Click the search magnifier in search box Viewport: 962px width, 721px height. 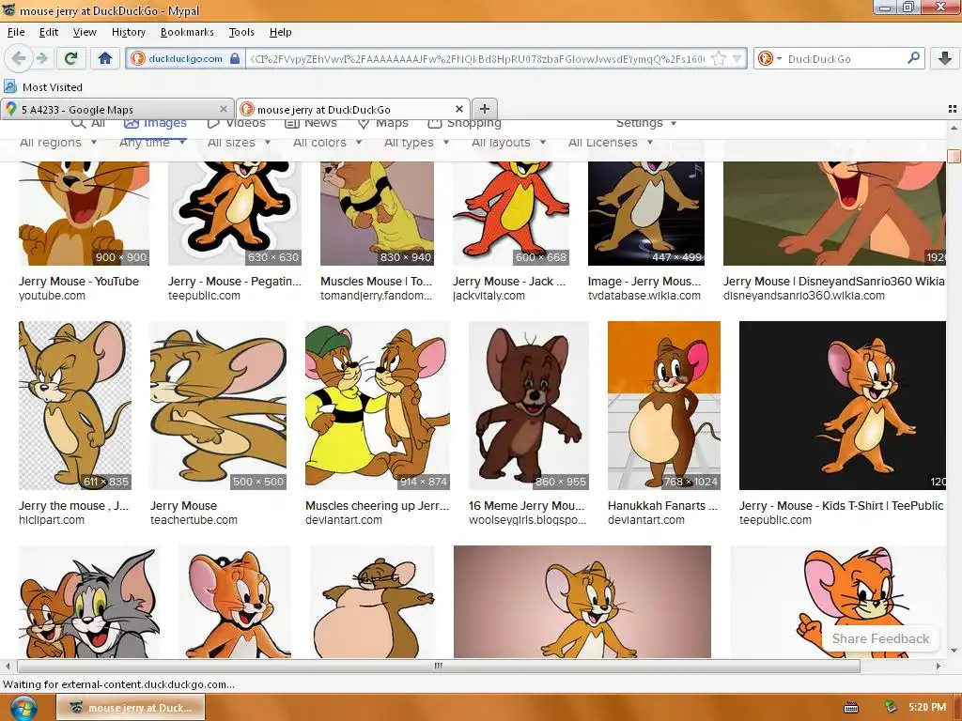(x=913, y=58)
